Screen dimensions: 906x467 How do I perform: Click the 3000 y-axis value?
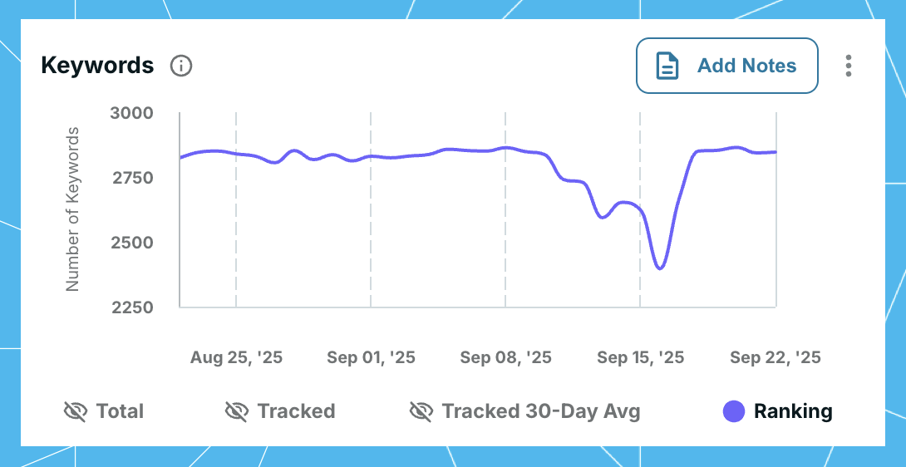(131, 113)
